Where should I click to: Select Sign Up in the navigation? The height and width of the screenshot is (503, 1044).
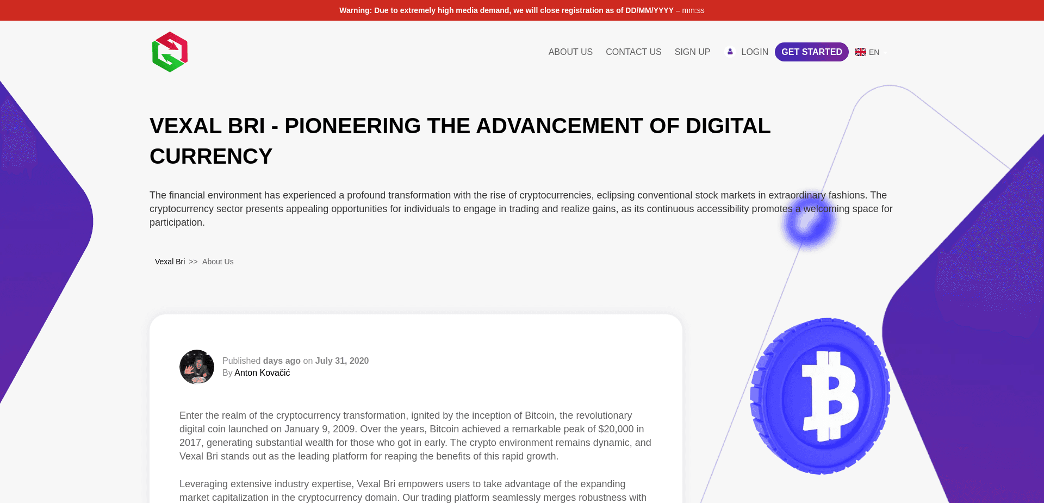click(692, 52)
